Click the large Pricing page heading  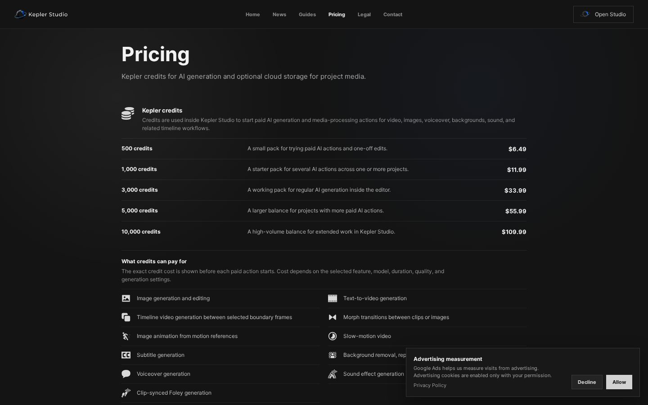(156, 54)
